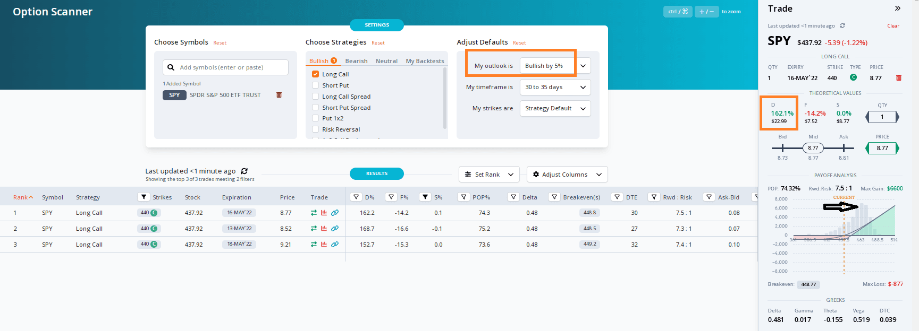Open the Strikes column filter

click(144, 197)
